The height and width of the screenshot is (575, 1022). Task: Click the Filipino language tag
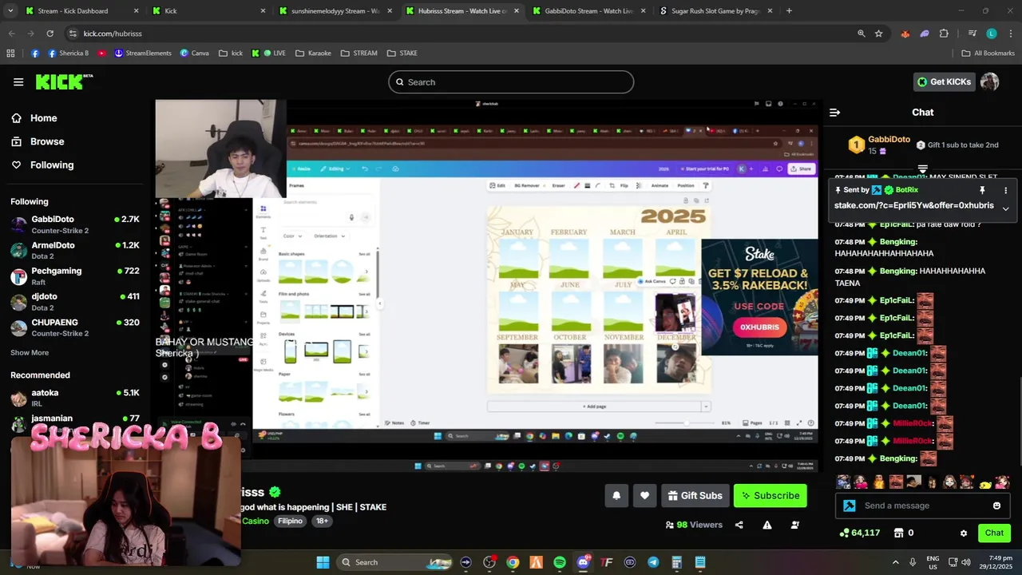point(290,521)
